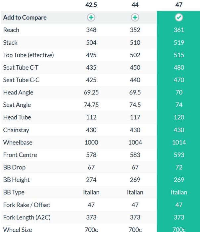Select the 47 size column header

(179, 5)
